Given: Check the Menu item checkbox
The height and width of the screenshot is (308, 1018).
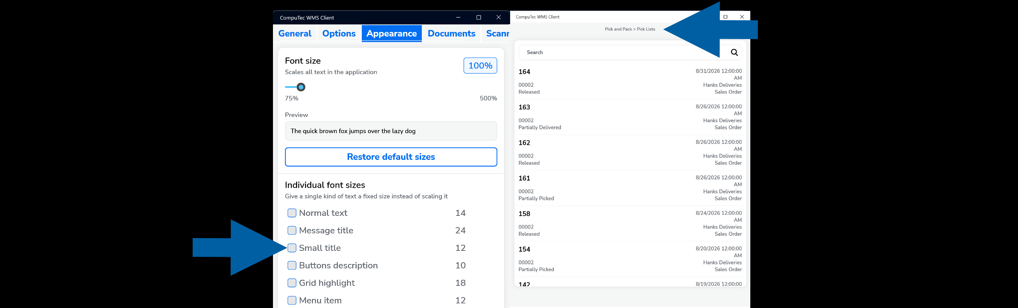Looking at the screenshot, I should point(292,300).
